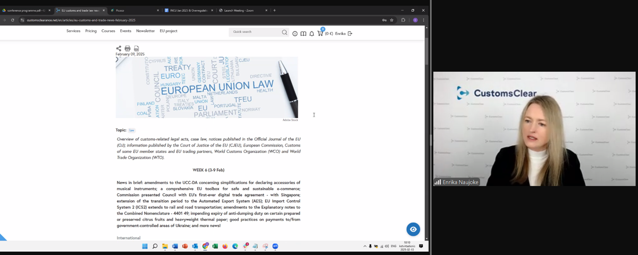This screenshot has height=255, width=638.
Task: Switch to the INCU Jan 2025 & Overregulation tab
Action: coord(188,10)
